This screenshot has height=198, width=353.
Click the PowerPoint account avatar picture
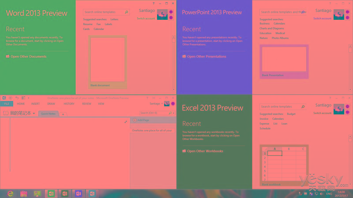point(339,15)
